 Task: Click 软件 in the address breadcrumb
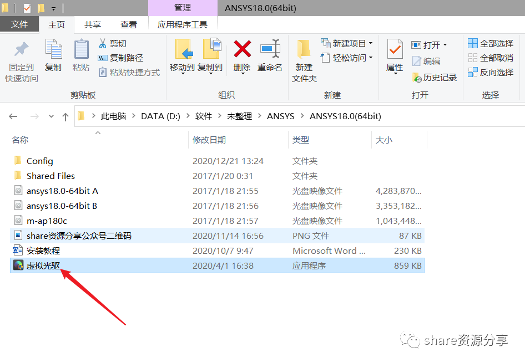pyautogui.click(x=204, y=116)
